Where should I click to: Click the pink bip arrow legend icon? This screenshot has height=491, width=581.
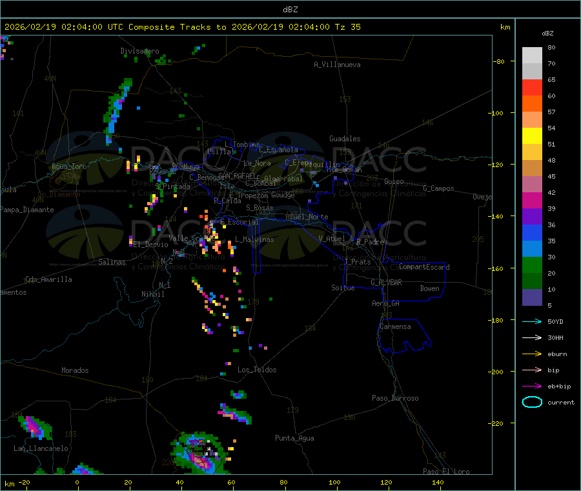(532, 370)
